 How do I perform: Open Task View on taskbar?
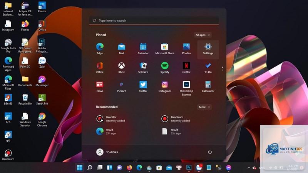click(100, 168)
